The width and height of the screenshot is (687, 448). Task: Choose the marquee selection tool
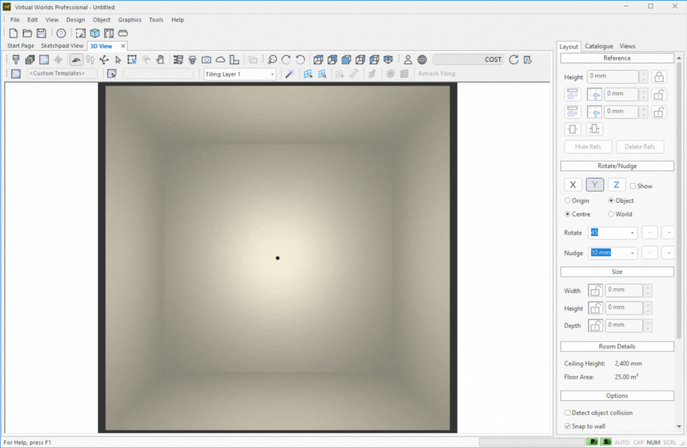tap(132, 60)
